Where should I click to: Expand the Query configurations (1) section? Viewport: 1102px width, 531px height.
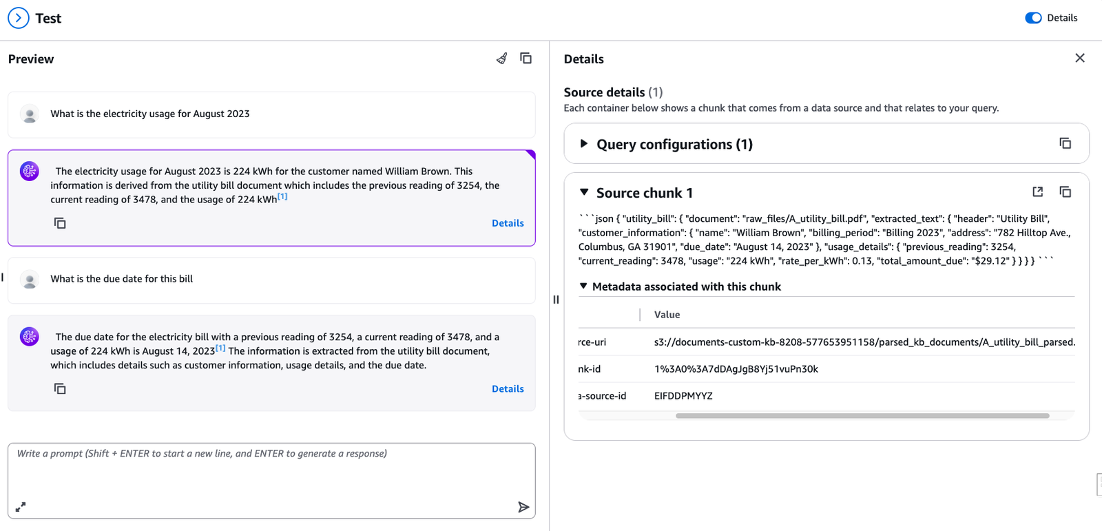tap(584, 144)
